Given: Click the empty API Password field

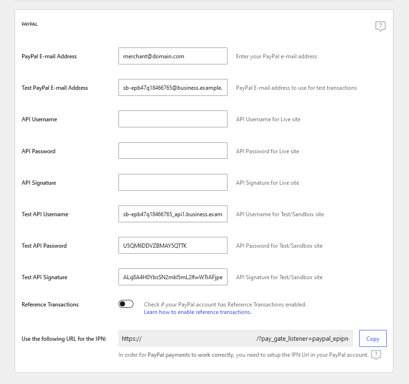Looking at the screenshot, I should point(173,151).
